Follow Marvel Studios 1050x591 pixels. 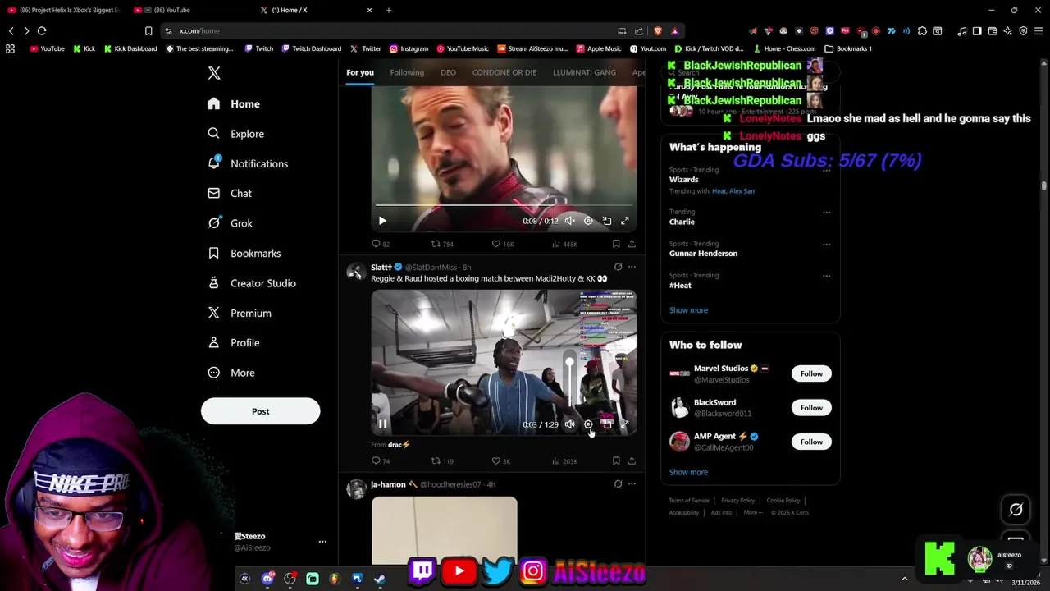tap(811, 373)
